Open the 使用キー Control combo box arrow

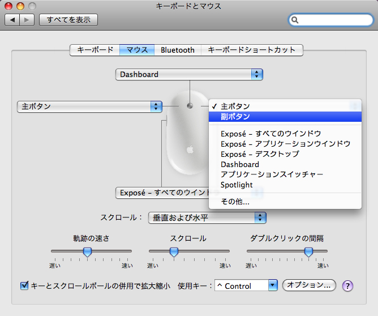pos(273,285)
